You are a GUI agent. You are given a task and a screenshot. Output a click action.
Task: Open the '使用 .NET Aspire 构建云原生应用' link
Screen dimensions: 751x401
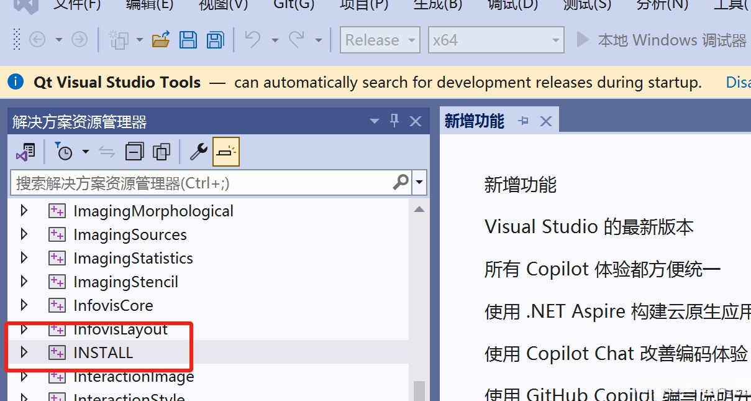point(617,311)
